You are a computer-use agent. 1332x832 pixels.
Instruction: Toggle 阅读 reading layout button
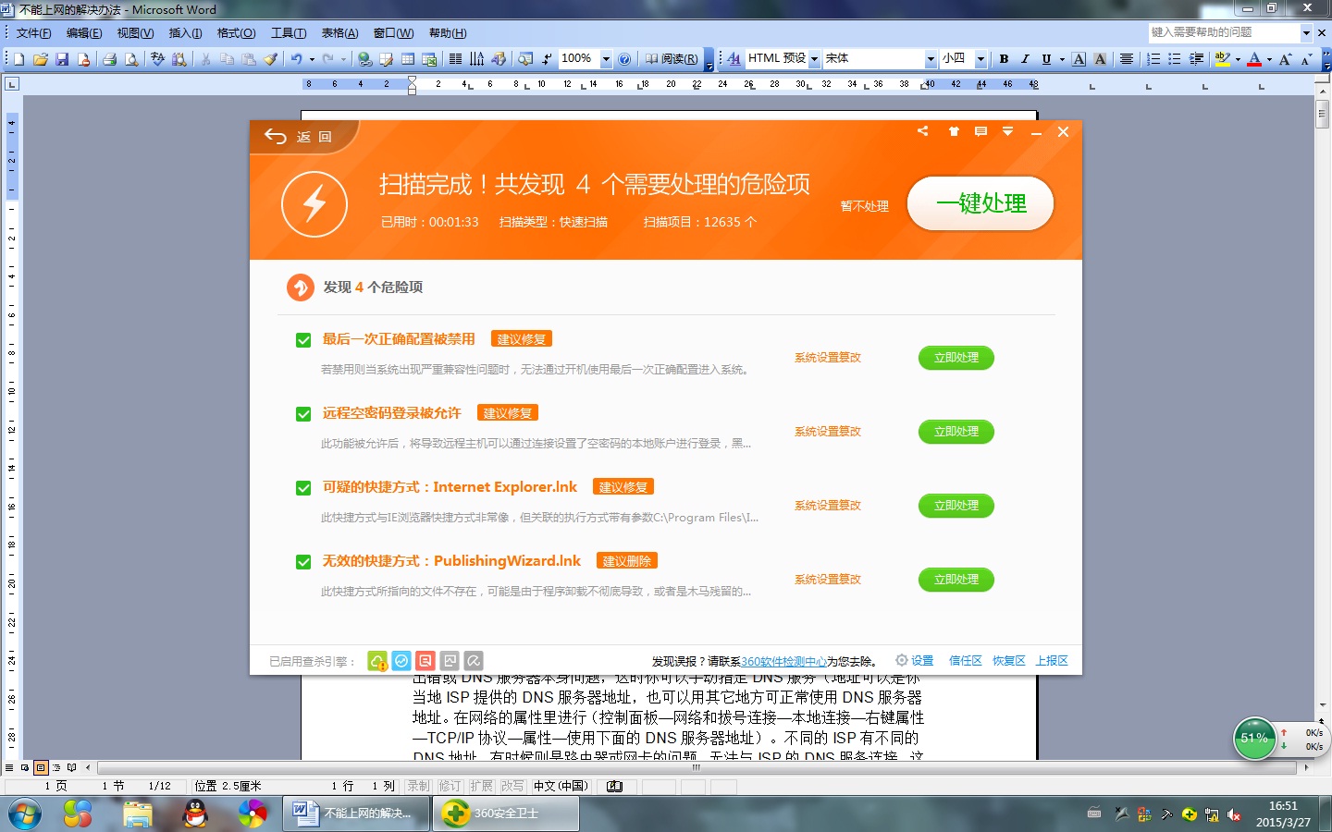672,59
